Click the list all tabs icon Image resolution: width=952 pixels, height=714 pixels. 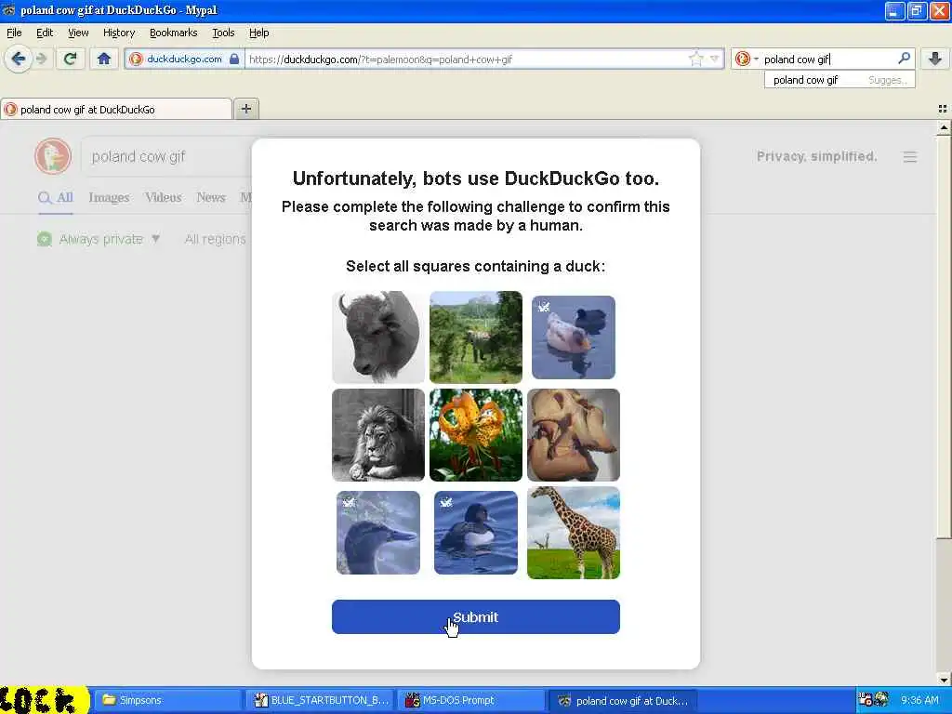click(943, 109)
